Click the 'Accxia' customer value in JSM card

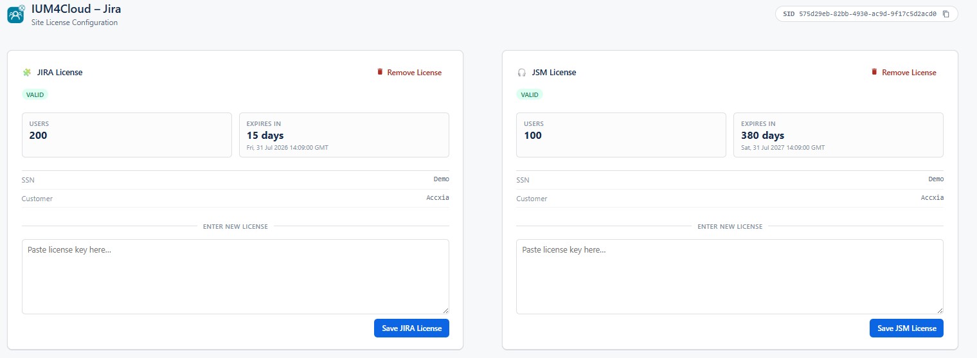click(x=932, y=198)
